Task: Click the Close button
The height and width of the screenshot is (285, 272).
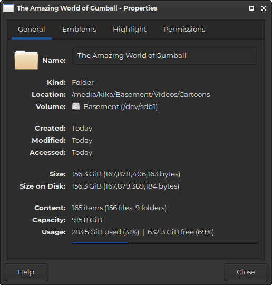Action: click(246, 272)
